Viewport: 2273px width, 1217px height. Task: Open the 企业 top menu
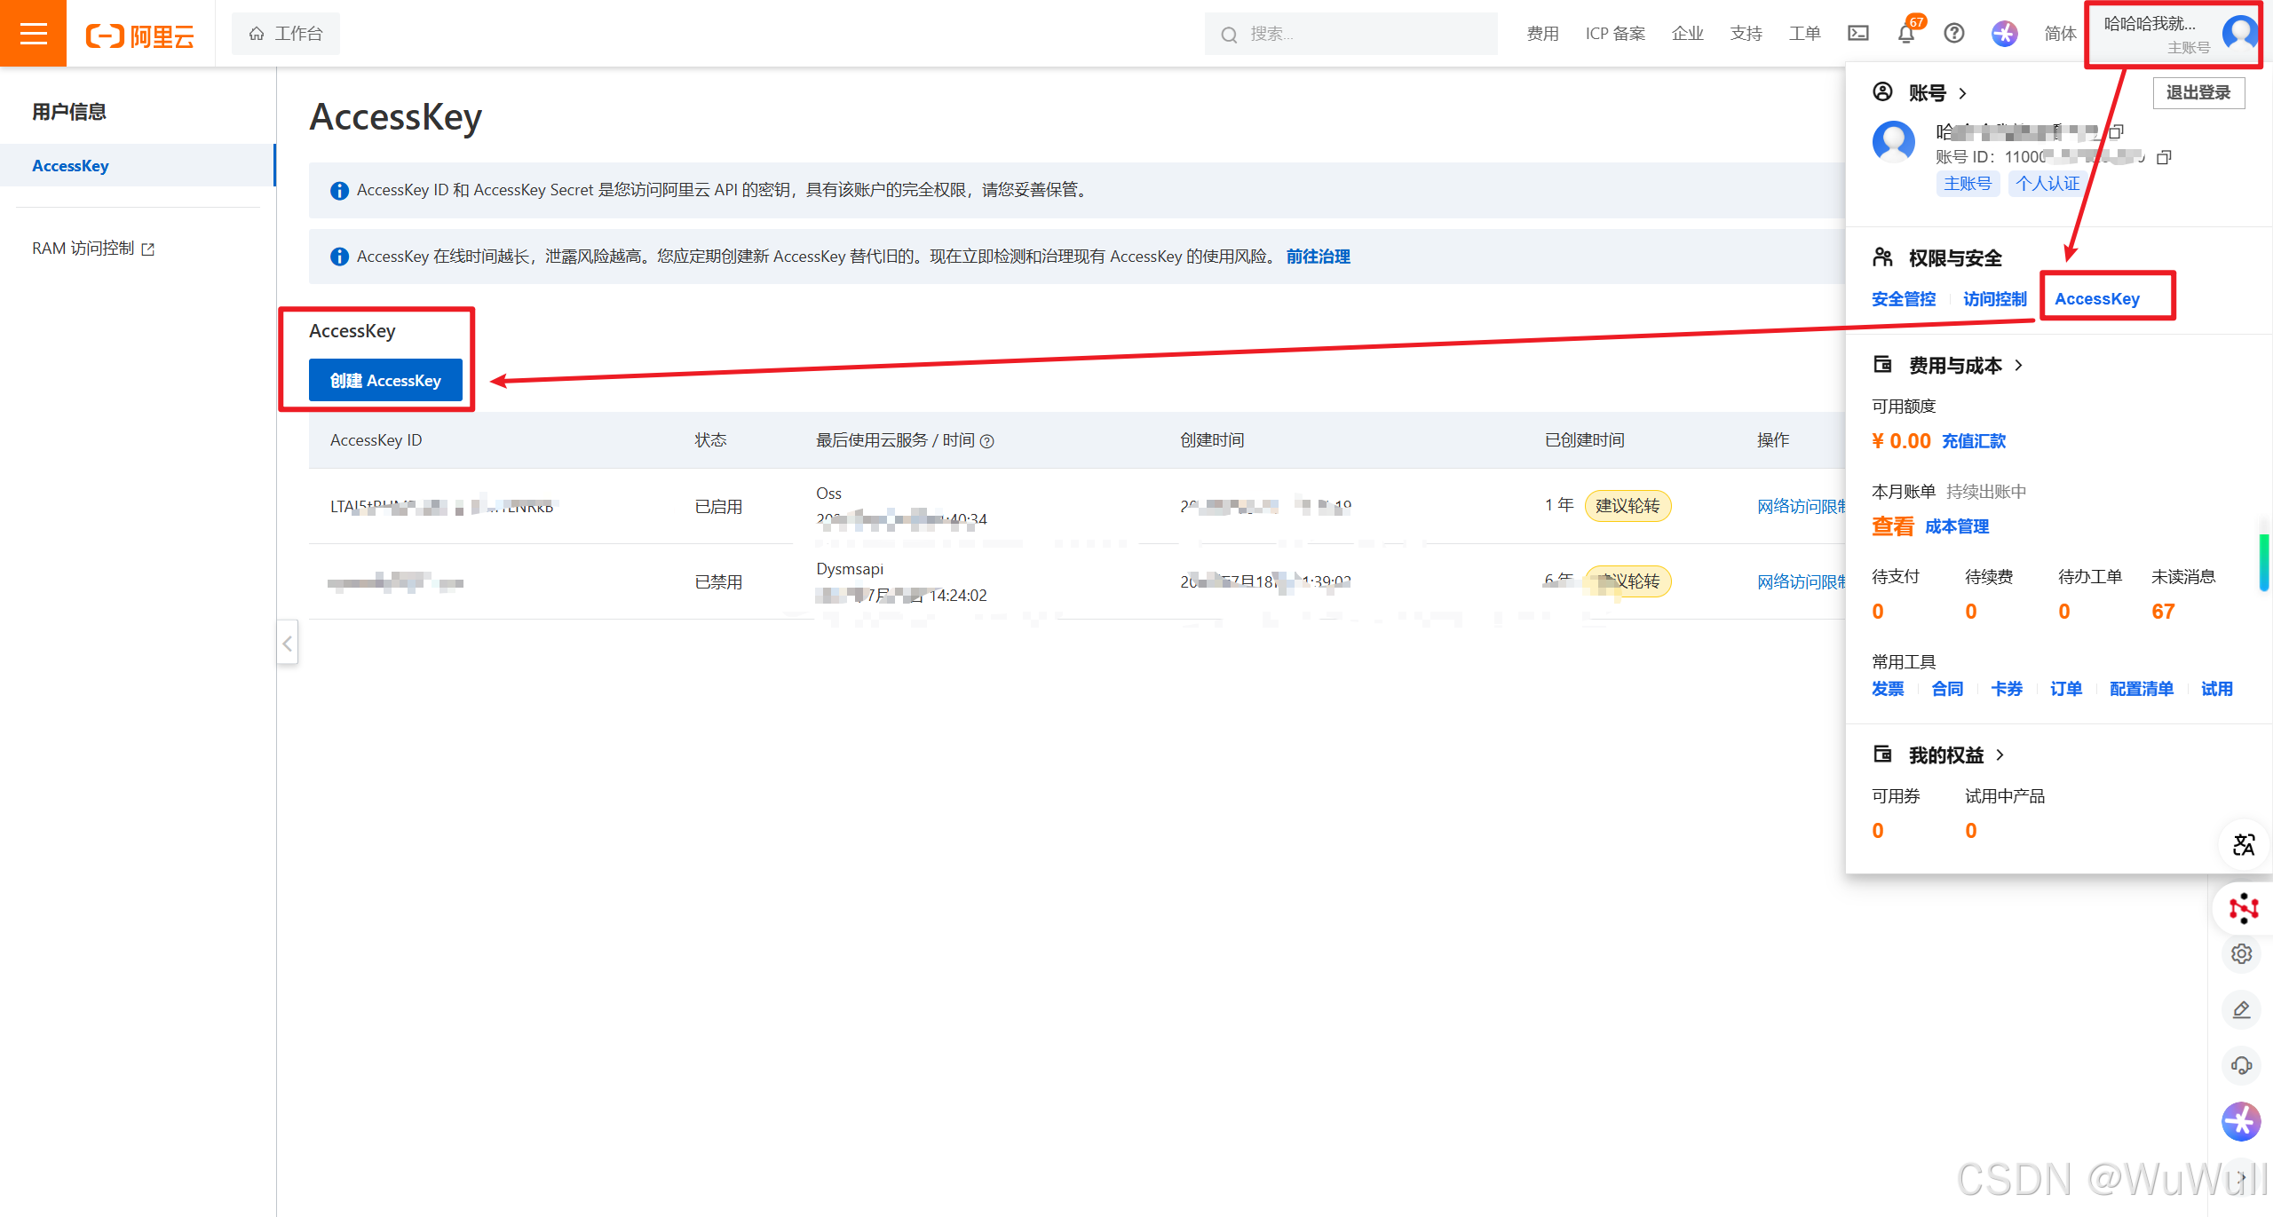pyautogui.click(x=1687, y=34)
